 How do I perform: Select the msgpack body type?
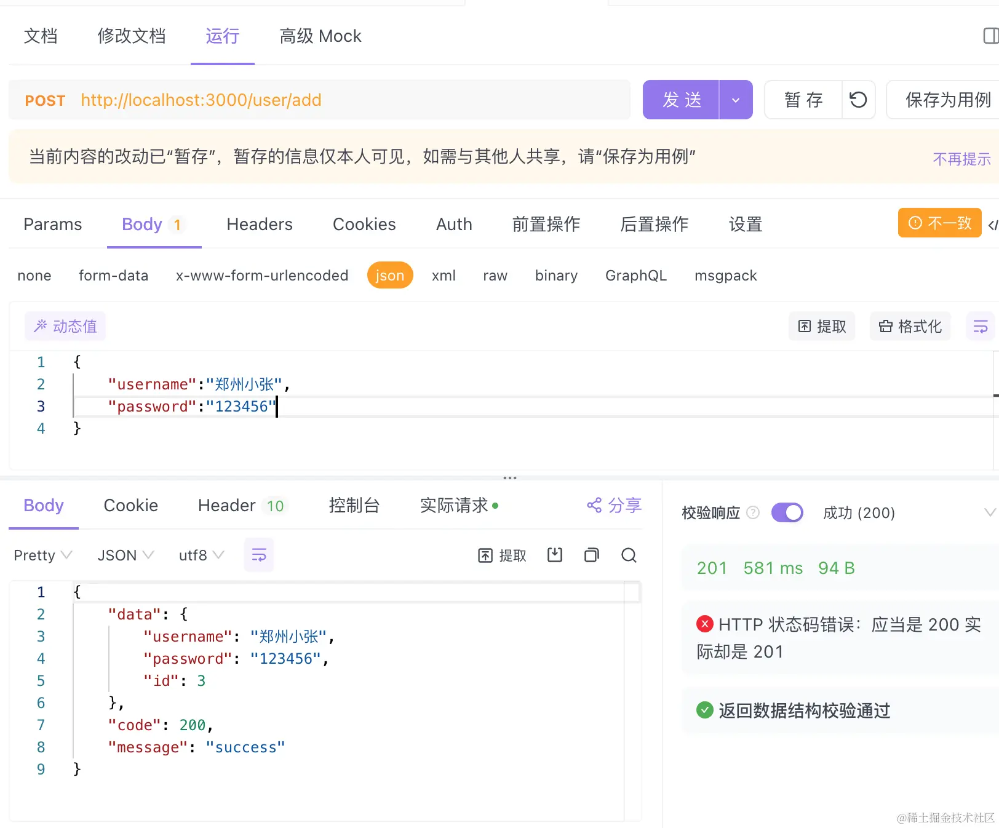[x=726, y=276]
